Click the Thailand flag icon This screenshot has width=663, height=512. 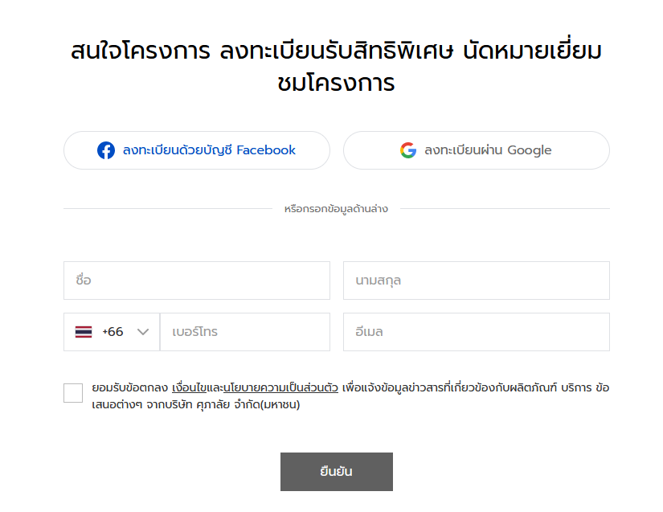click(84, 332)
